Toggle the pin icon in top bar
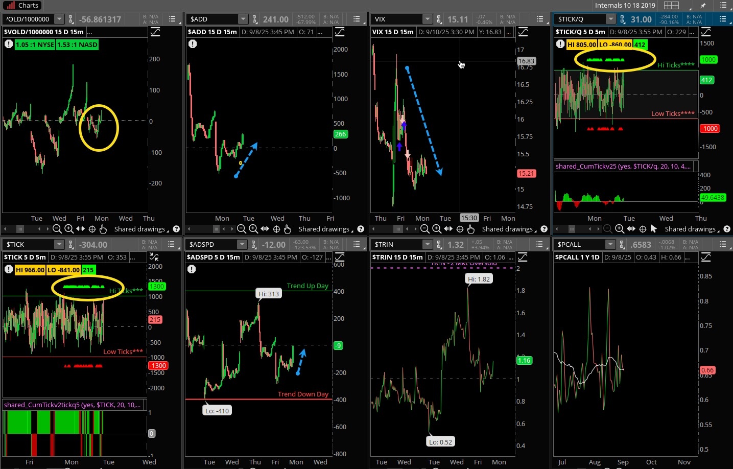 (x=703, y=5)
